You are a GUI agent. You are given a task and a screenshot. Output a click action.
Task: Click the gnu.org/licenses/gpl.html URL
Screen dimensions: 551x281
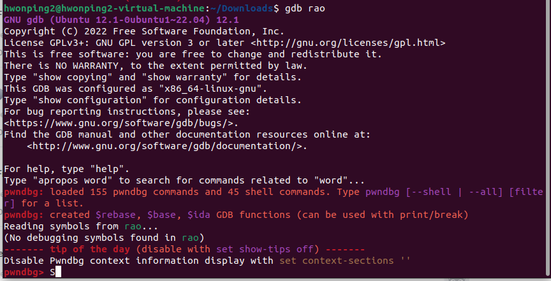[348, 43]
